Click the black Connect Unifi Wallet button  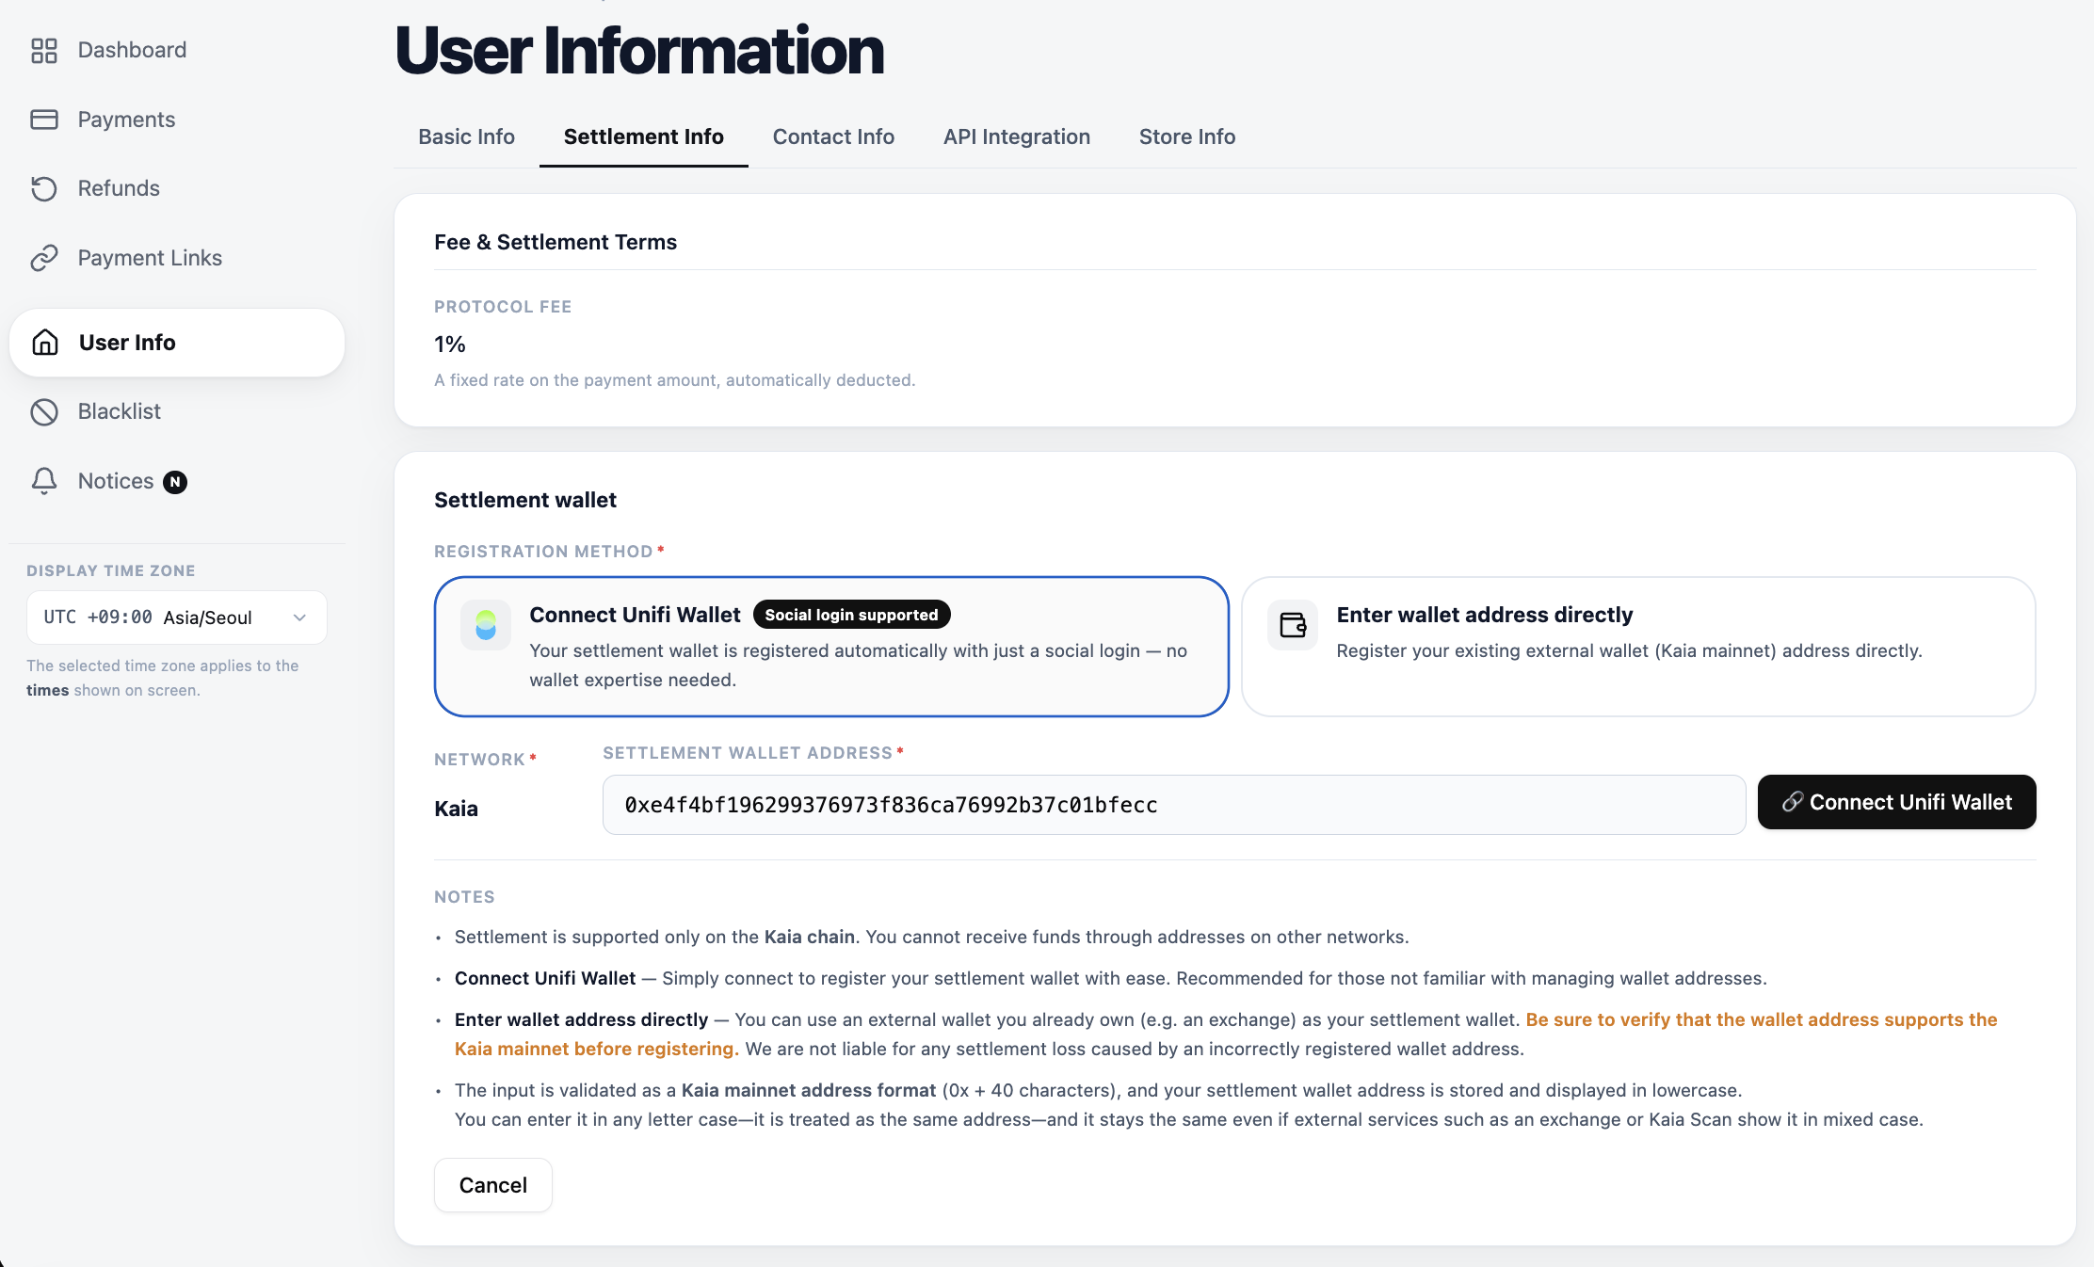point(1896,802)
